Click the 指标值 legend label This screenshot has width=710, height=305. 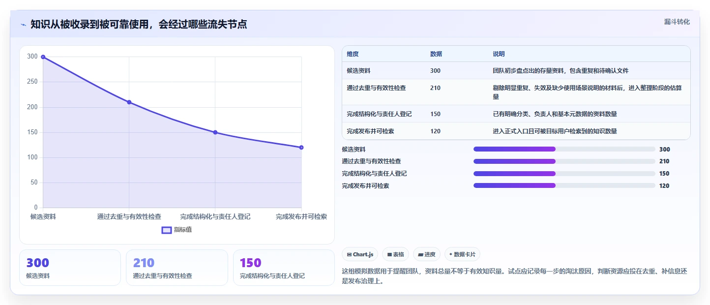(182, 230)
